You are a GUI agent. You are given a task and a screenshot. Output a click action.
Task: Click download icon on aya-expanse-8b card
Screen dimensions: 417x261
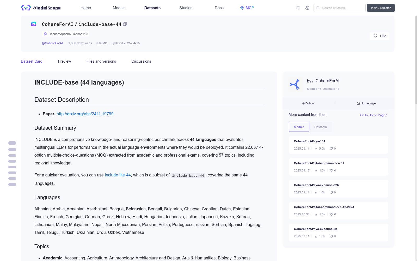pos(316,236)
